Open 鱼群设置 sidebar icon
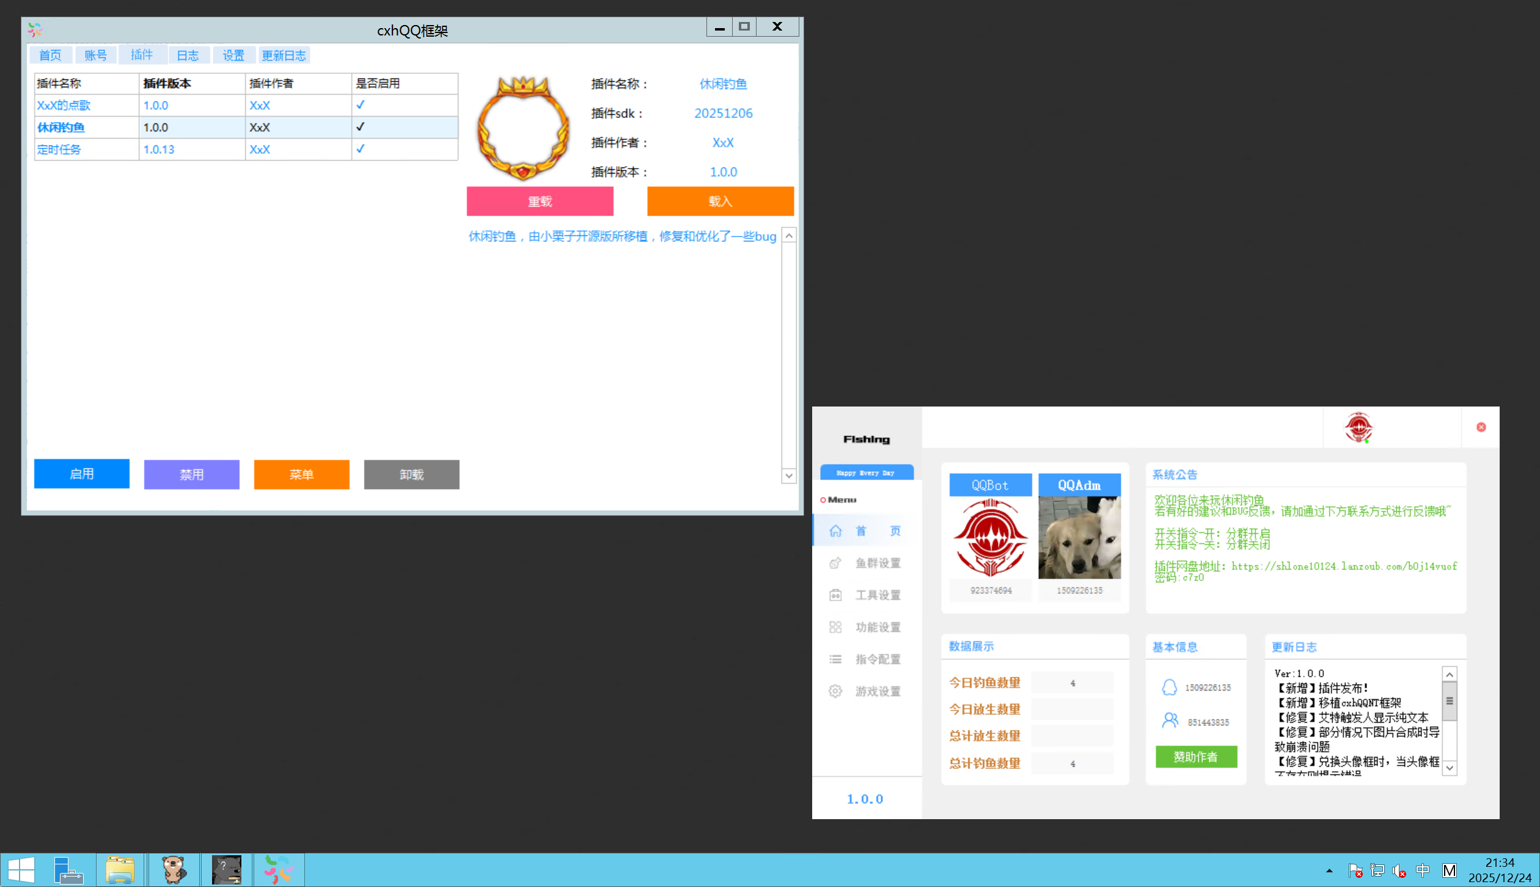 click(835, 563)
